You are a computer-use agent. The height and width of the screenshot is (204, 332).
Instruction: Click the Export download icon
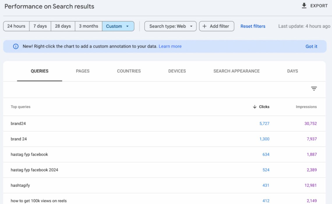[304, 6]
